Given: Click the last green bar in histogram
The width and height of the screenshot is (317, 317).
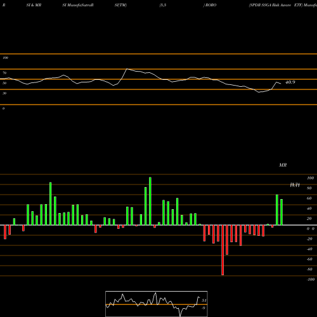Looking at the screenshot, I should [281, 212].
